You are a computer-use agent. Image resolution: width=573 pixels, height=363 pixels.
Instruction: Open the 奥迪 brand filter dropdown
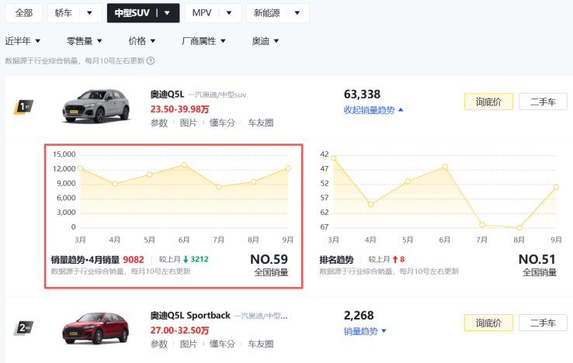266,41
